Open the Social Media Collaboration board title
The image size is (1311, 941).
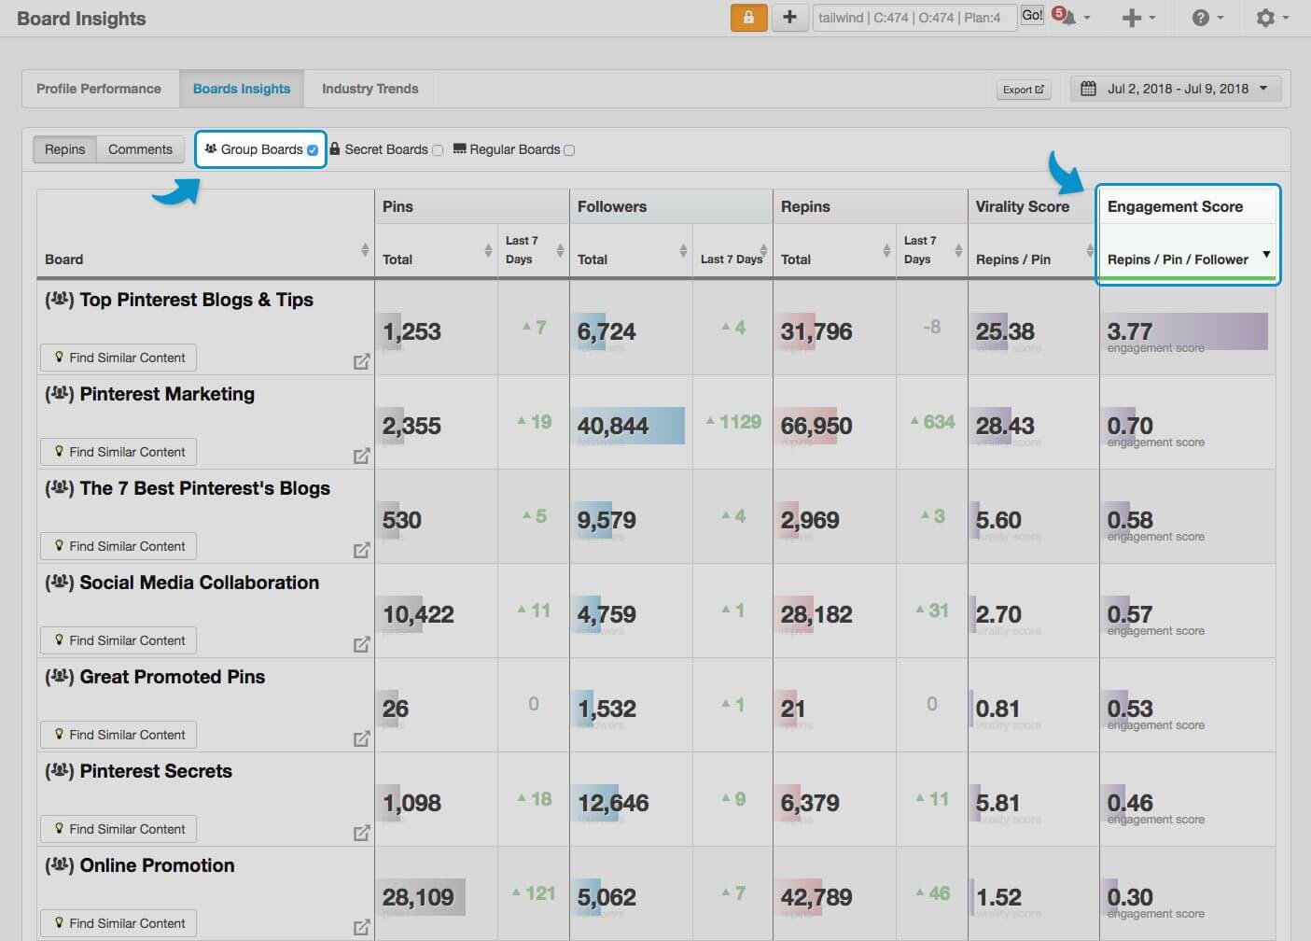tap(199, 583)
